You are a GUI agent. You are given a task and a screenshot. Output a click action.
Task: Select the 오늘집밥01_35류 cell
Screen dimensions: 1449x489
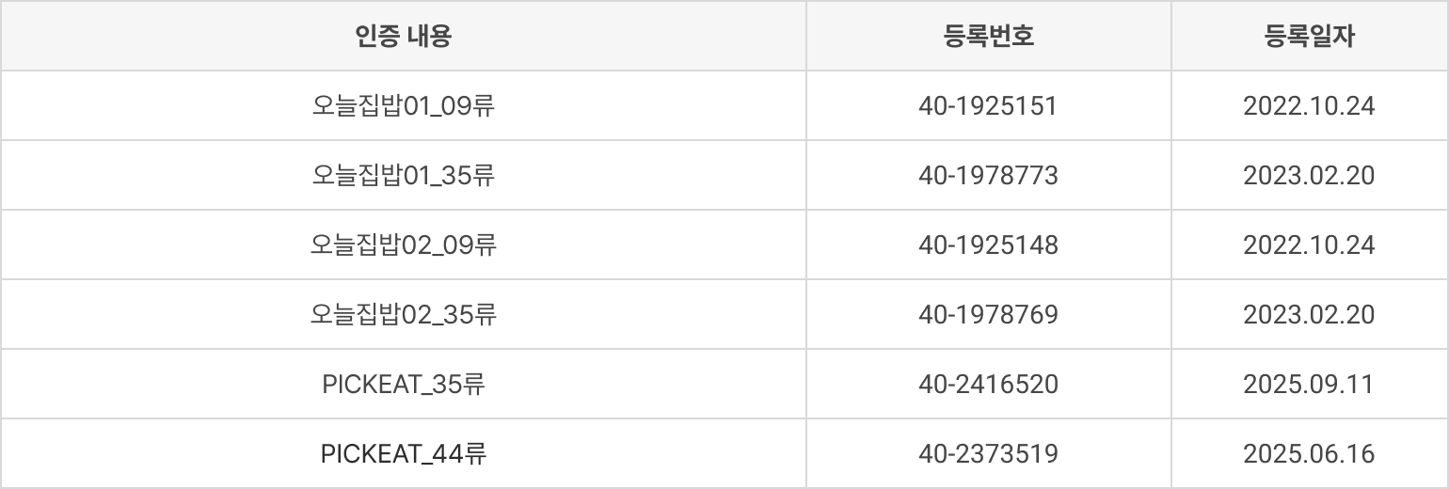(x=404, y=176)
